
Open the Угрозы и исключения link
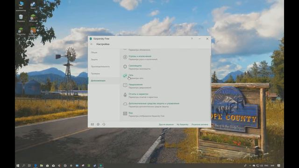[140, 56]
